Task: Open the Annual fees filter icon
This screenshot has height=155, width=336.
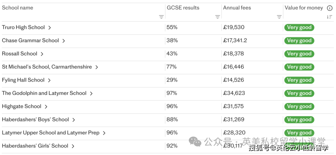Action: click(x=279, y=17)
